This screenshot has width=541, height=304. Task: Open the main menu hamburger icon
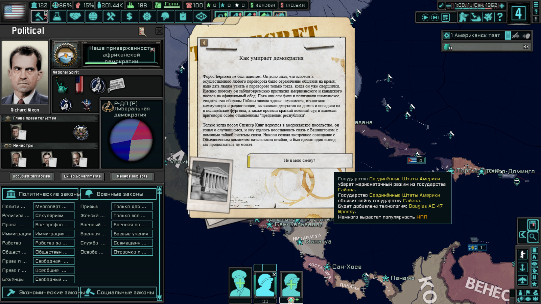pos(536,4)
